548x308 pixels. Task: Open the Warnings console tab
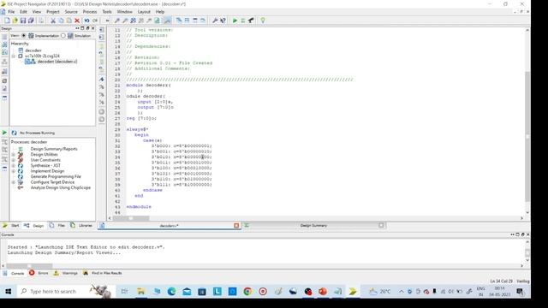pyautogui.click(x=66, y=273)
